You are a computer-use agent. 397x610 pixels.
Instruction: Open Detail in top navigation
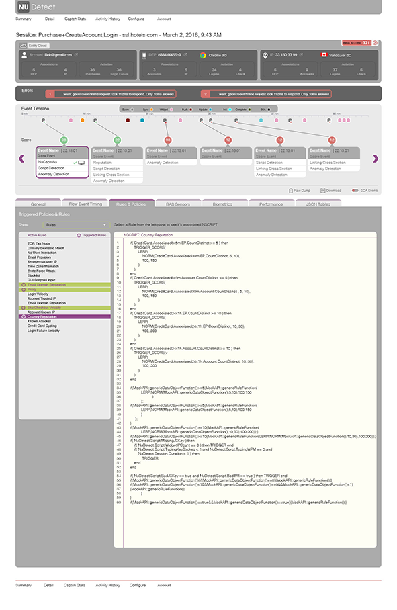[50, 19]
